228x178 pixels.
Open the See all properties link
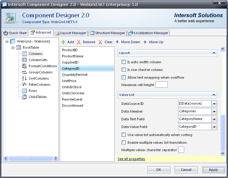click(131, 159)
